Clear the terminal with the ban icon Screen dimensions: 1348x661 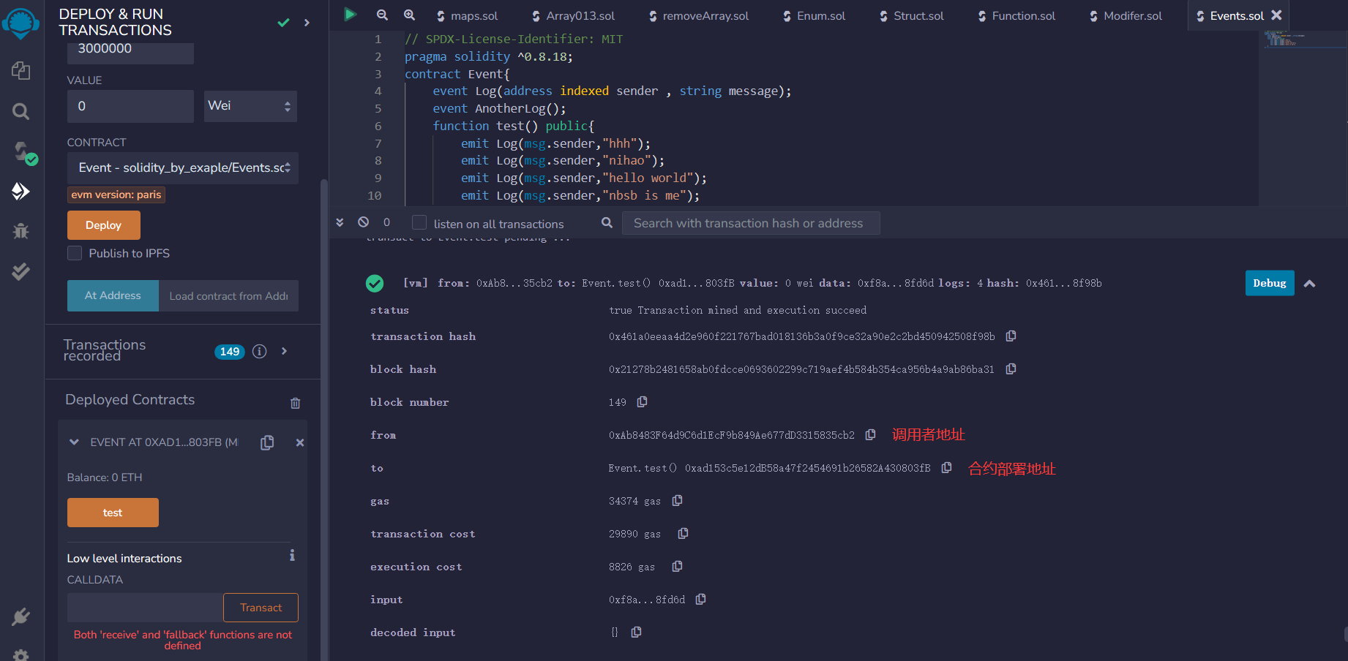pyautogui.click(x=363, y=222)
